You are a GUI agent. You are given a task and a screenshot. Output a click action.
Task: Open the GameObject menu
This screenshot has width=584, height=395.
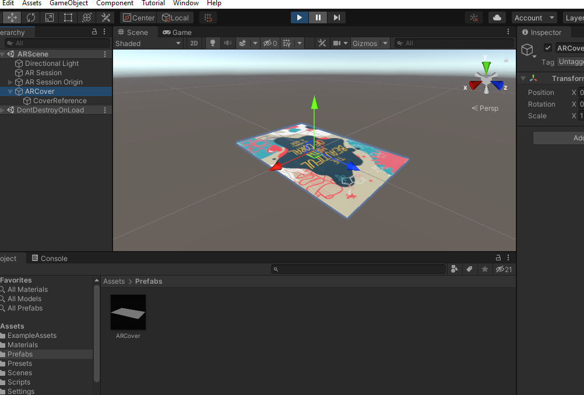69,3
